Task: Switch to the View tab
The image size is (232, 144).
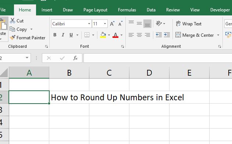Action: pyautogui.click(x=195, y=10)
